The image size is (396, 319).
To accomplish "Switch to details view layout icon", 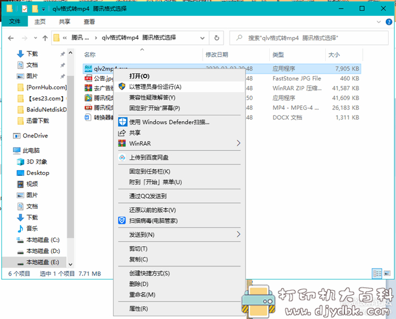I will tap(377, 274).
